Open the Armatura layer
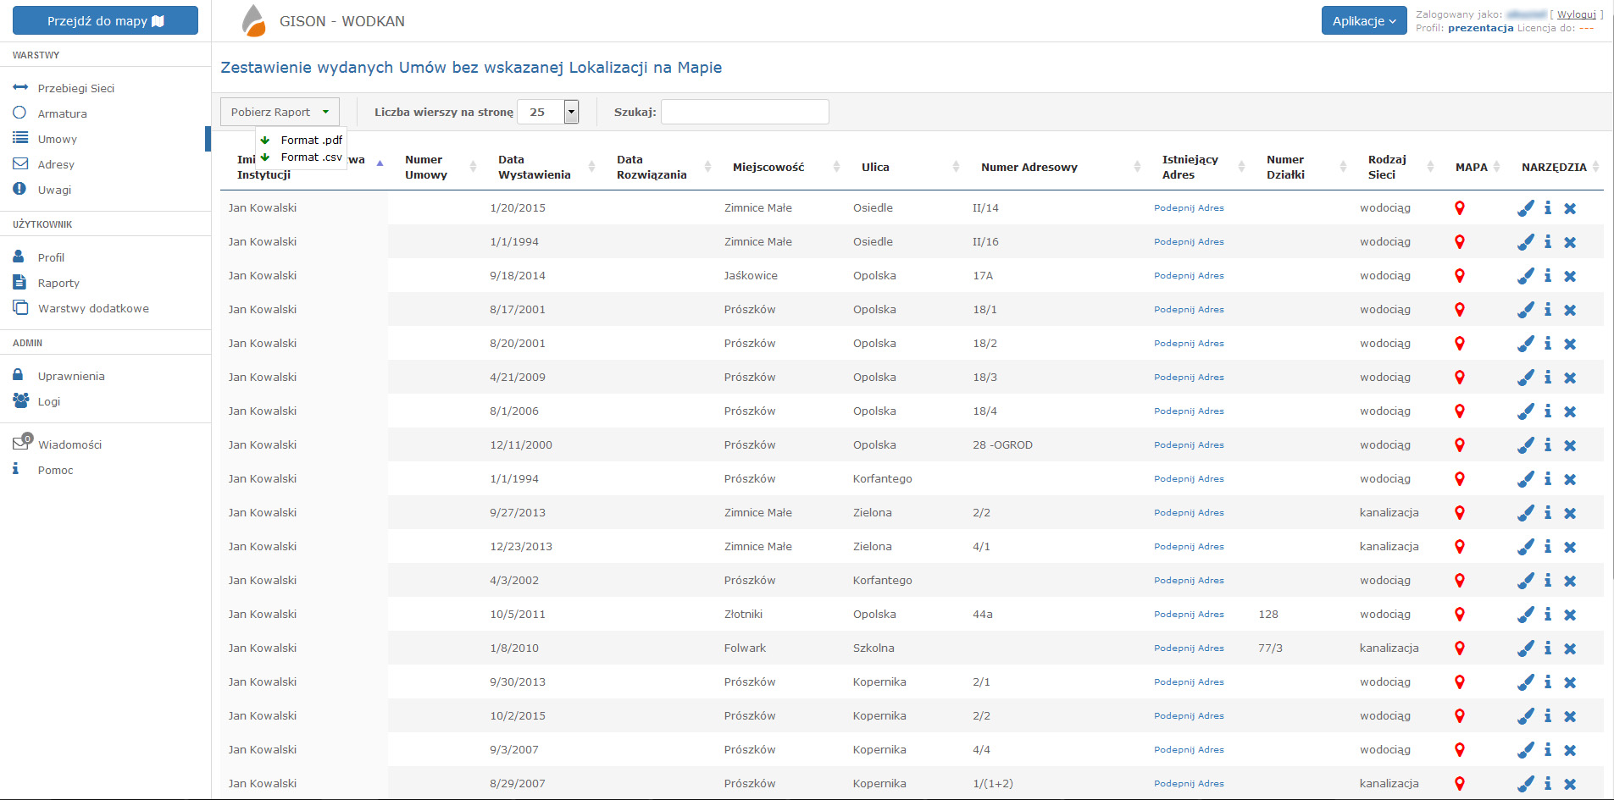Image resolution: width=1614 pixels, height=800 pixels. (x=62, y=113)
